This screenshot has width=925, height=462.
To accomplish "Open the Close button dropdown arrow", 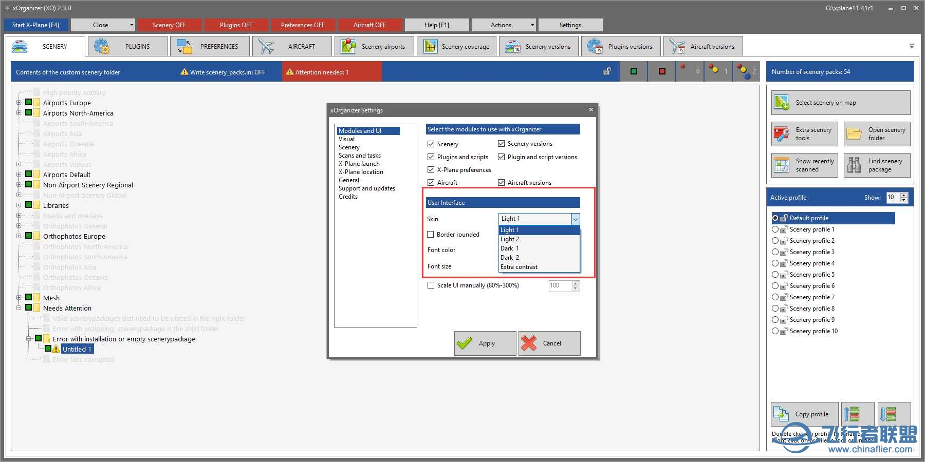I will pyautogui.click(x=132, y=25).
